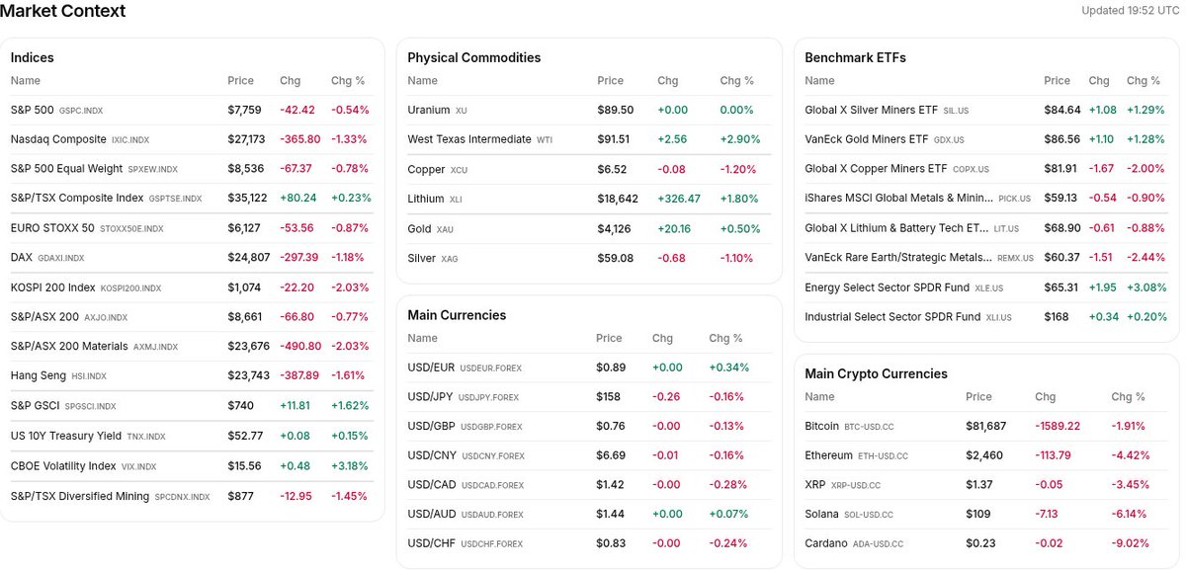Click the Main Currencies panel heading
Screen dimensions: 1186x571
tap(457, 315)
